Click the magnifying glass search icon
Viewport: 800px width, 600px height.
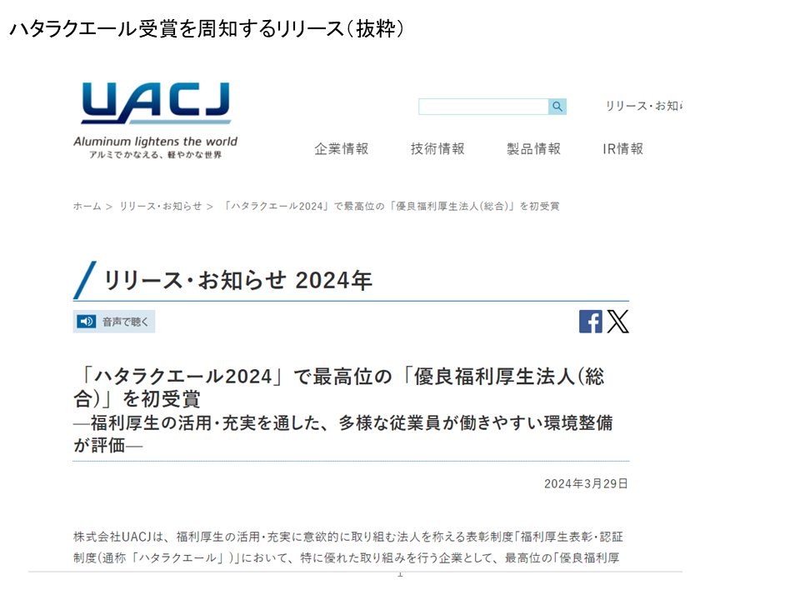(557, 107)
